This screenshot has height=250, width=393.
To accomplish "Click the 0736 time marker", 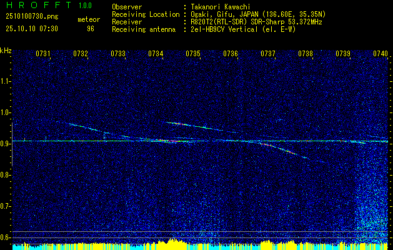I will click(x=231, y=53).
